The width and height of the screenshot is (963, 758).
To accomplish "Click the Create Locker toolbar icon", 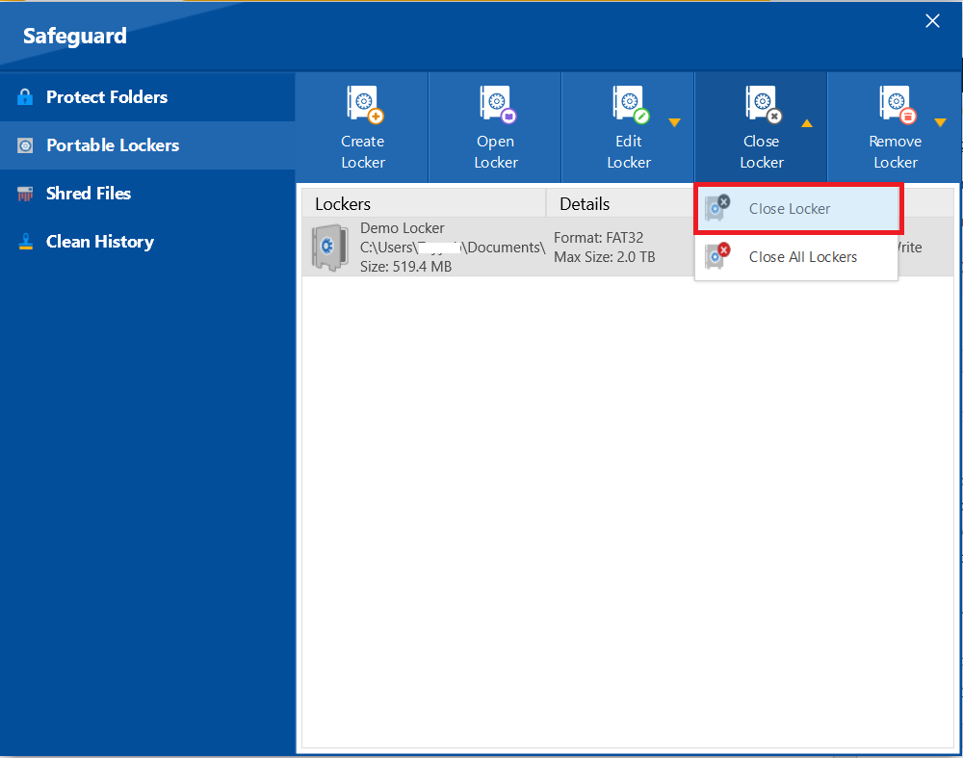I will point(365,104).
